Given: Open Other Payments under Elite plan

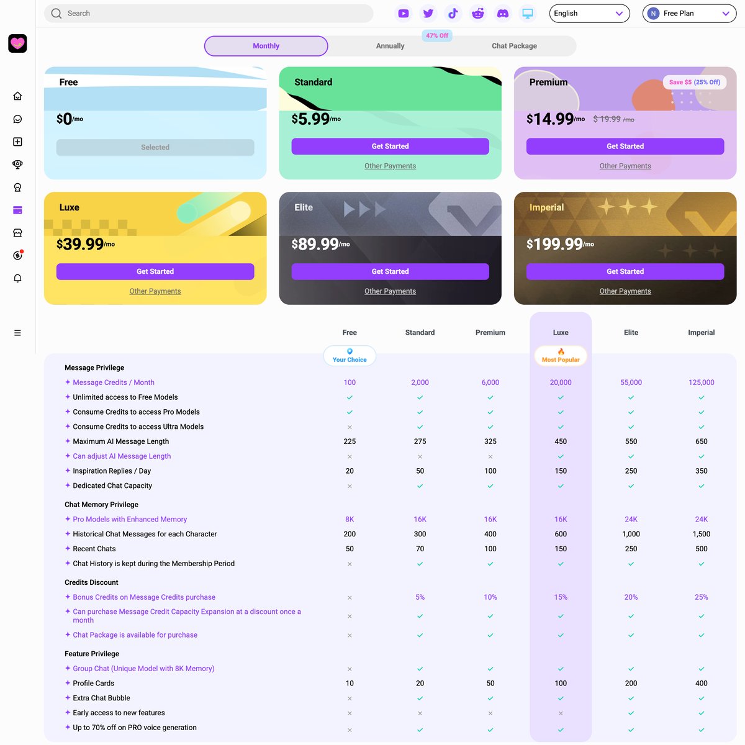Looking at the screenshot, I should point(390,291).
